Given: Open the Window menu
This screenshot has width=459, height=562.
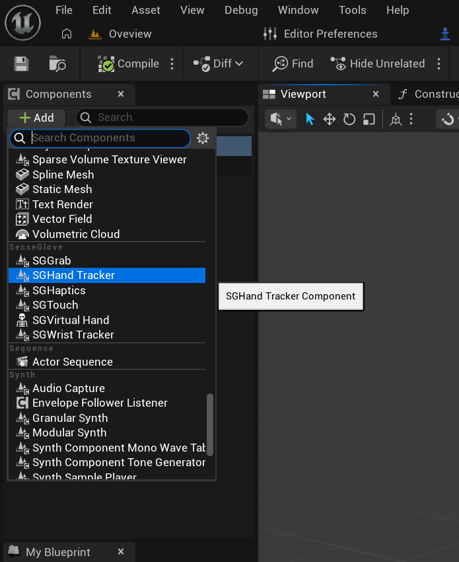Looking at the screenshot, I should [299, 10].
